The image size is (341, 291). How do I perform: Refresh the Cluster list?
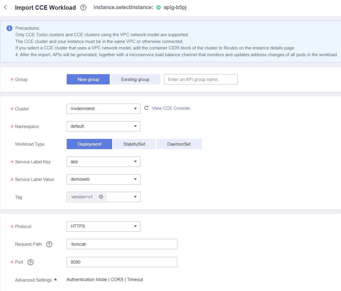[146, 108]
